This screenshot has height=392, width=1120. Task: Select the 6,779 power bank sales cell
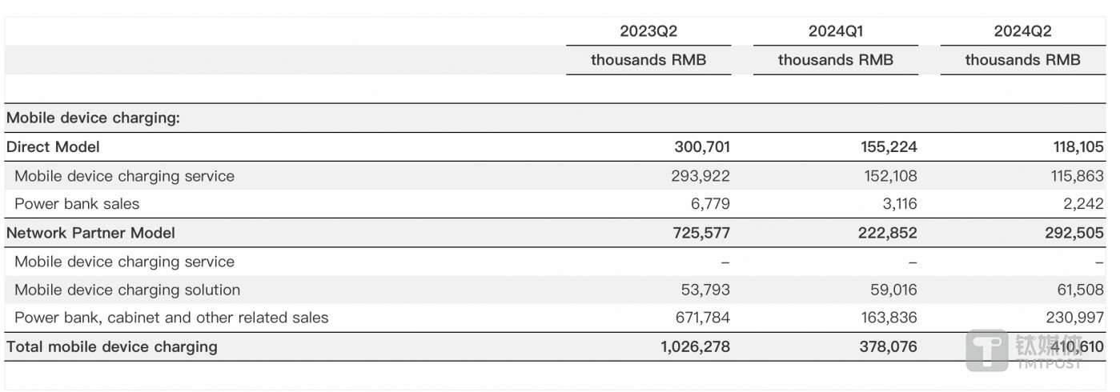coord(712,204)
